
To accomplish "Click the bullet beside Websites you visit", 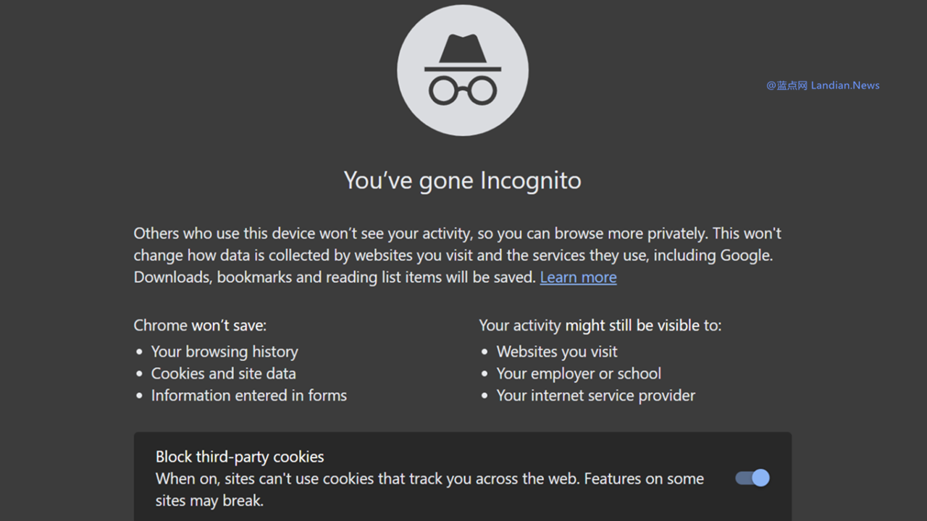I will (485, 352).
